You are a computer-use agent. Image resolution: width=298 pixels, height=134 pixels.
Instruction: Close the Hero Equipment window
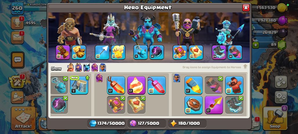click(x=246, y=8)
